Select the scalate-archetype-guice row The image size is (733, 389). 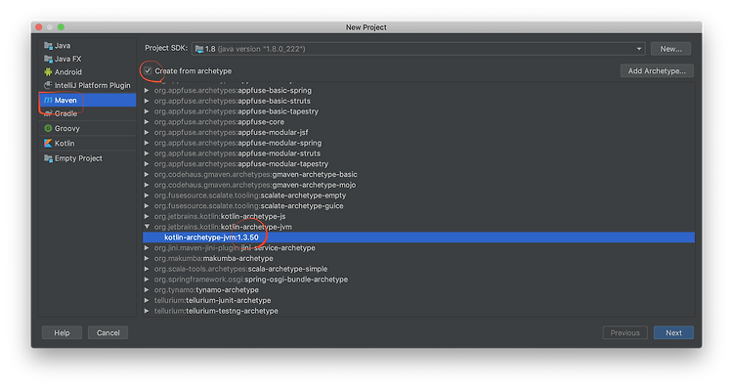pyautogui.click(x=418, y=206)
